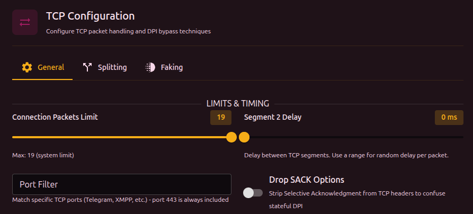The width and height of the screenshot is (473, 214).
Task: Switch to the General tab label
Action: pyautogui.click(x=51, y=67)
